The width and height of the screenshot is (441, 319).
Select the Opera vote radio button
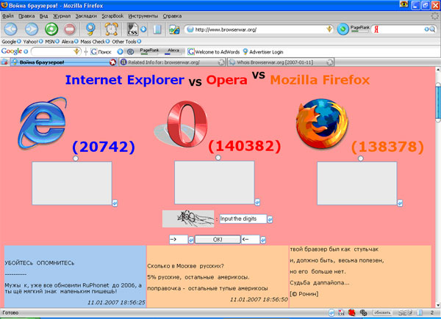[x=218, y=158]
